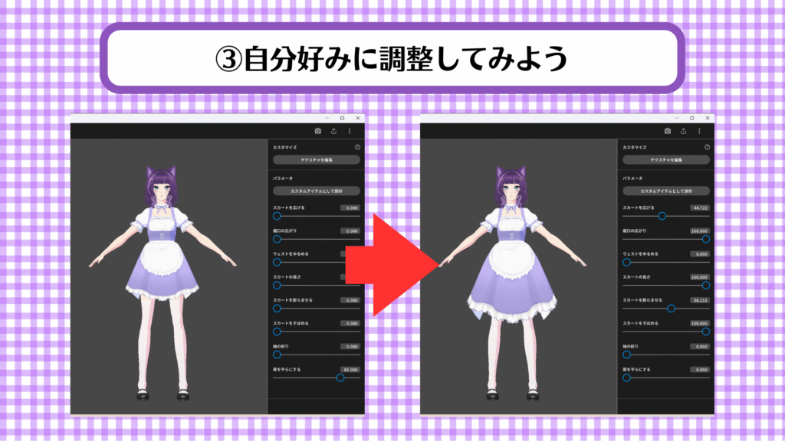Viewport: 785px width, 441px height.
Task: Click the help icon beside カスタマイズ in right window
Action: tap(707, 147)
